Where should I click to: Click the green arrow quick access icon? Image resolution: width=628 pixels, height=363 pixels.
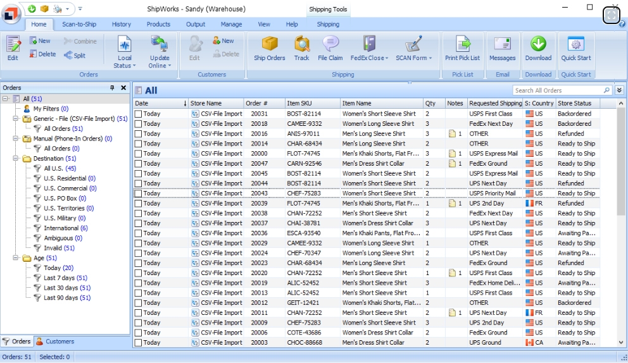[x=32, y=8]
